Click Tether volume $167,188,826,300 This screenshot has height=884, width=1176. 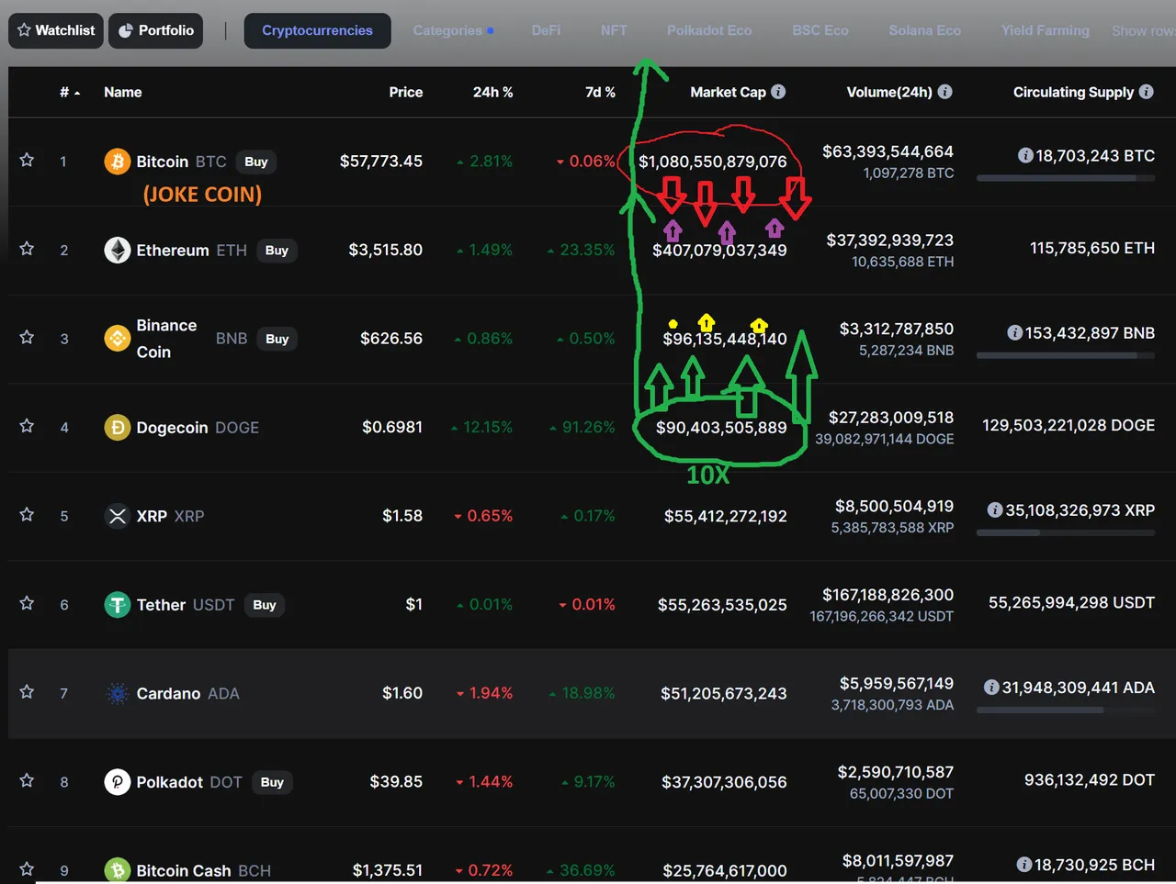point(888,595)
